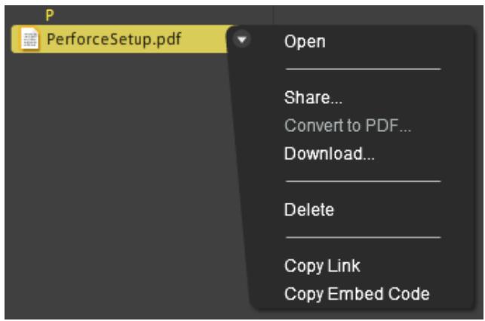485x321 pixels.
Task: Click the greyed-out Convert to PDF... entry
Action: click(x=348, y=125)
